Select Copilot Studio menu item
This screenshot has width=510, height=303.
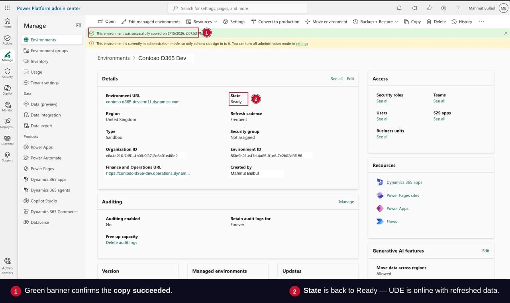tap(52, 201)
